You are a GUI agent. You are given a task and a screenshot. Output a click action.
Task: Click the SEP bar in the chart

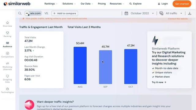tap(105, 67)
